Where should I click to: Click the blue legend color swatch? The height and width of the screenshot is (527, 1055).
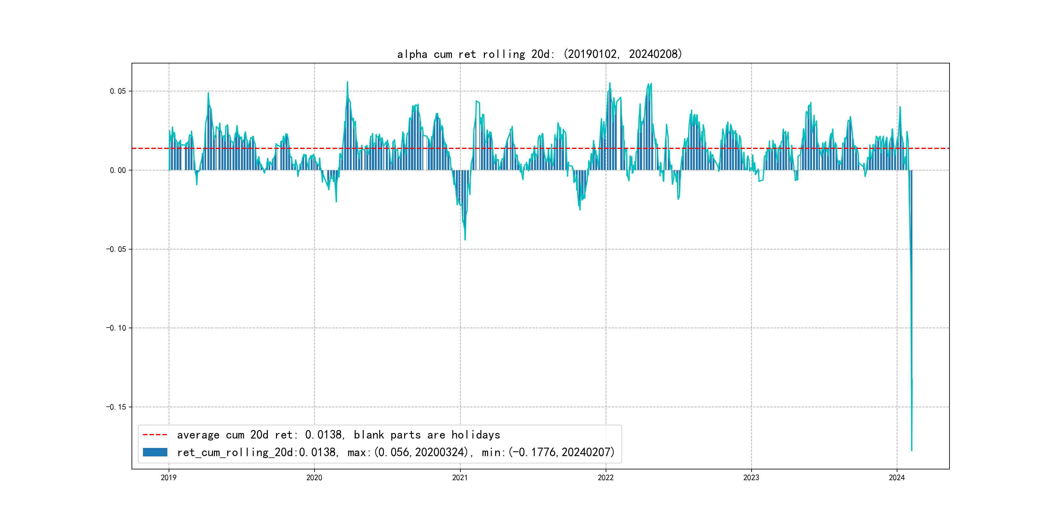point(155,452)
